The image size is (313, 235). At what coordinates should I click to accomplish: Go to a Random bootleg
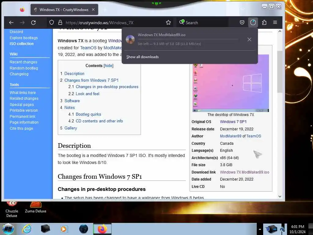point(24,68)
